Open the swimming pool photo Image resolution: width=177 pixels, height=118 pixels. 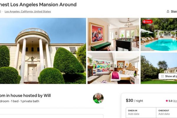point(159,35)
